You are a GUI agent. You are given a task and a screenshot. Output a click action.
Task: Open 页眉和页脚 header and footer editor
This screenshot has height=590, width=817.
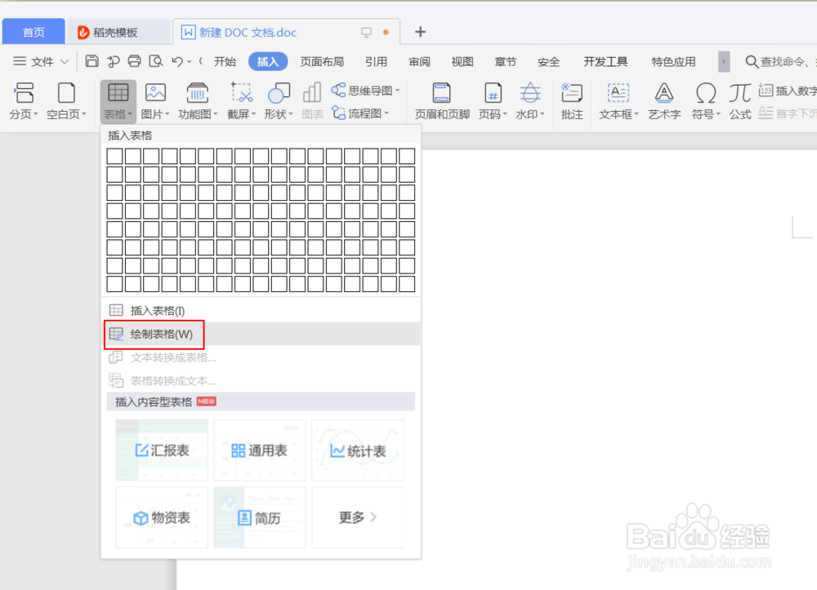click(x=441, y=101)
